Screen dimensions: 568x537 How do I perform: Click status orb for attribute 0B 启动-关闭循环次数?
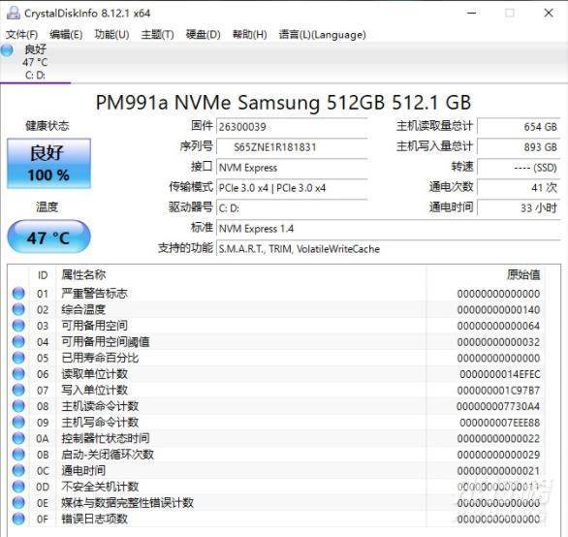(18, 455)
